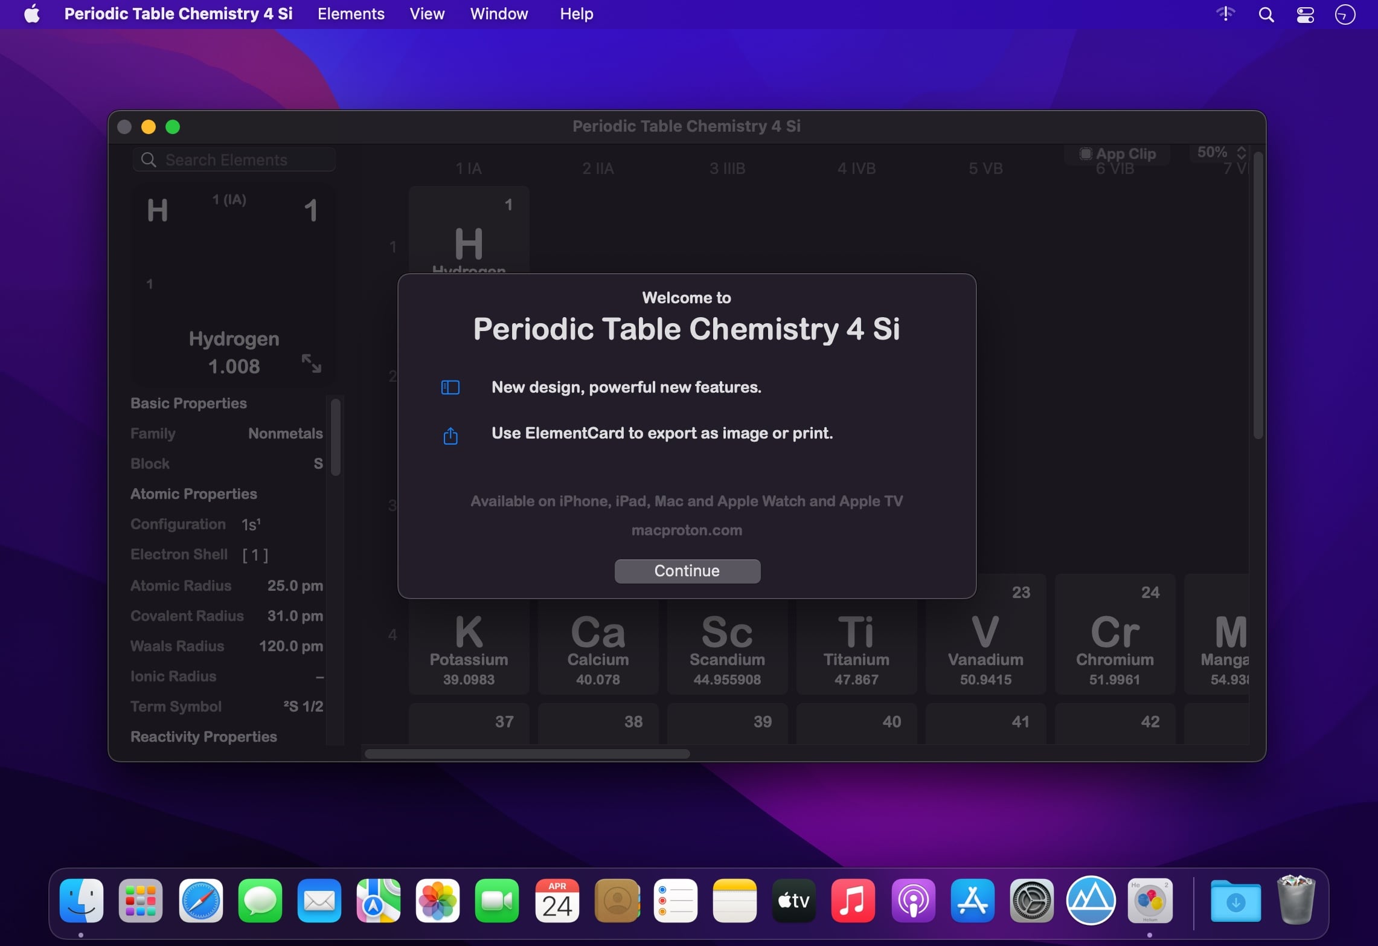Click the Basic Properties heading
Image resolution: width=1378 pixels, height=946 pixels.
(188, 404)
